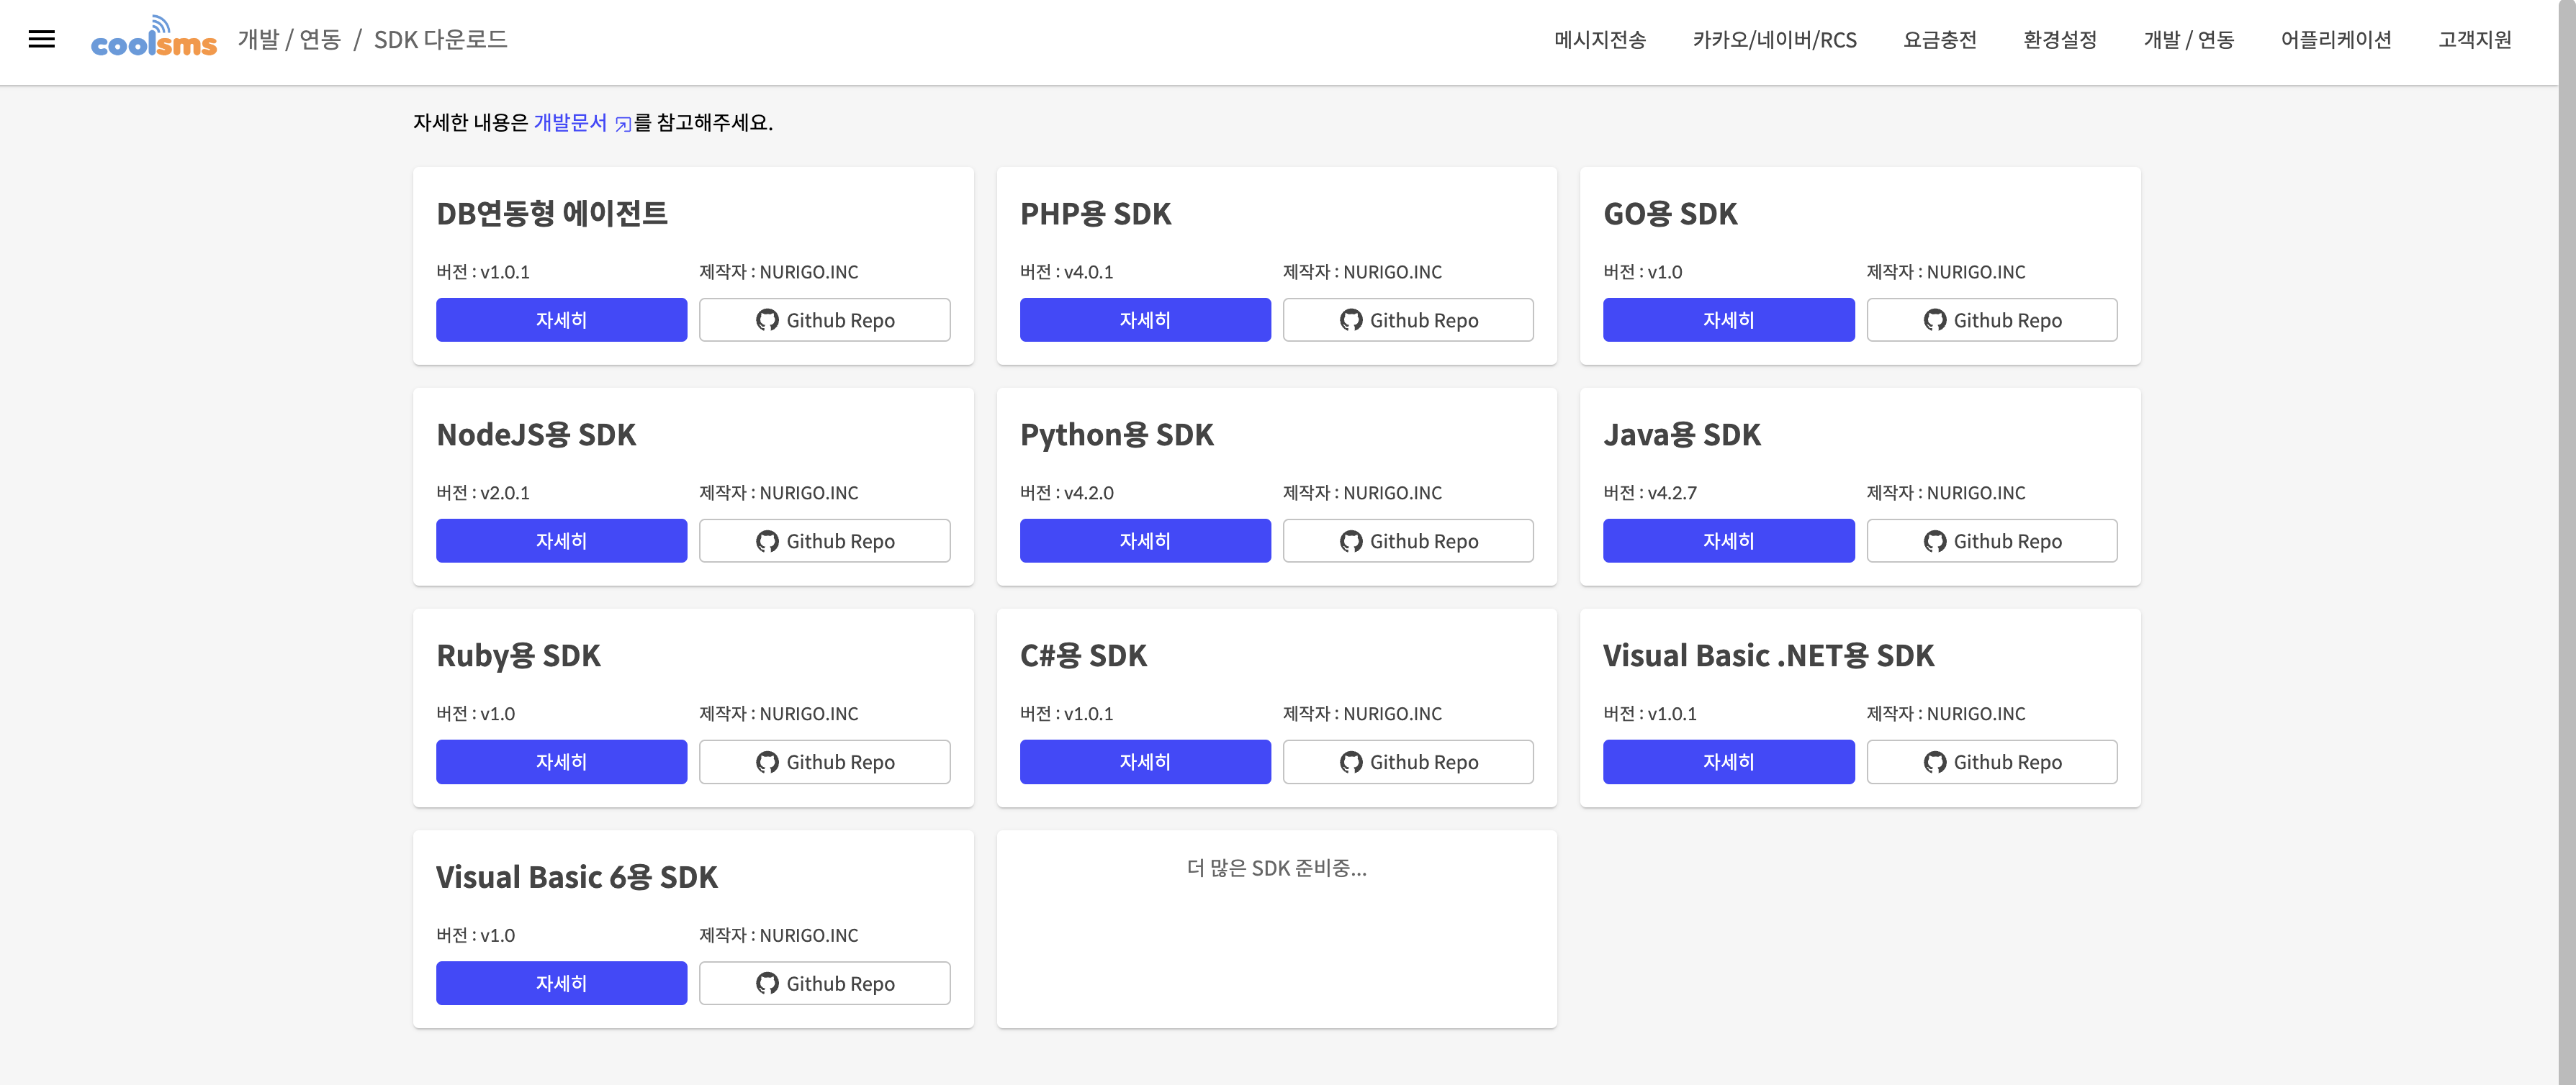This screenshot has height=1085, width=2576.
Task: Open the 요금충전 menu
Action: click(x=1939, y=40)
